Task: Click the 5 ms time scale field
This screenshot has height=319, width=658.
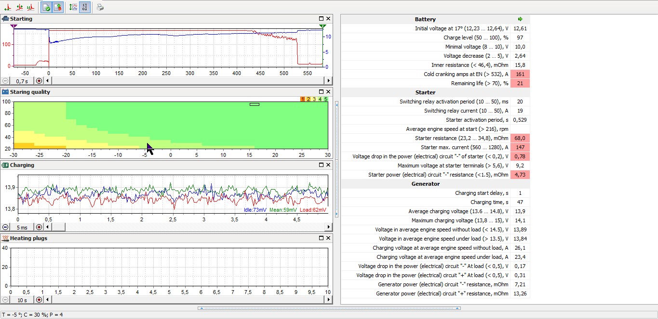Action: tap(22, 227)
